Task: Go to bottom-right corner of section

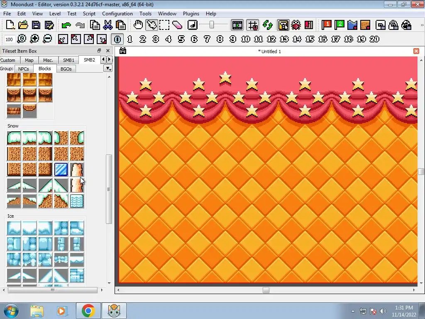Action: click(102, 39)
